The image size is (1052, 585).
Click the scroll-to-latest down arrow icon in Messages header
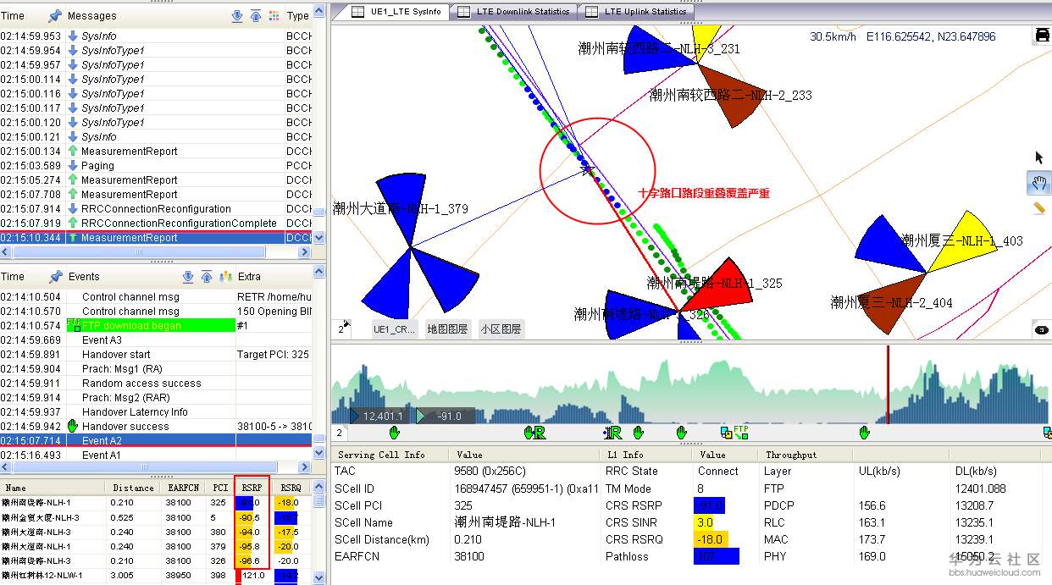237,15
